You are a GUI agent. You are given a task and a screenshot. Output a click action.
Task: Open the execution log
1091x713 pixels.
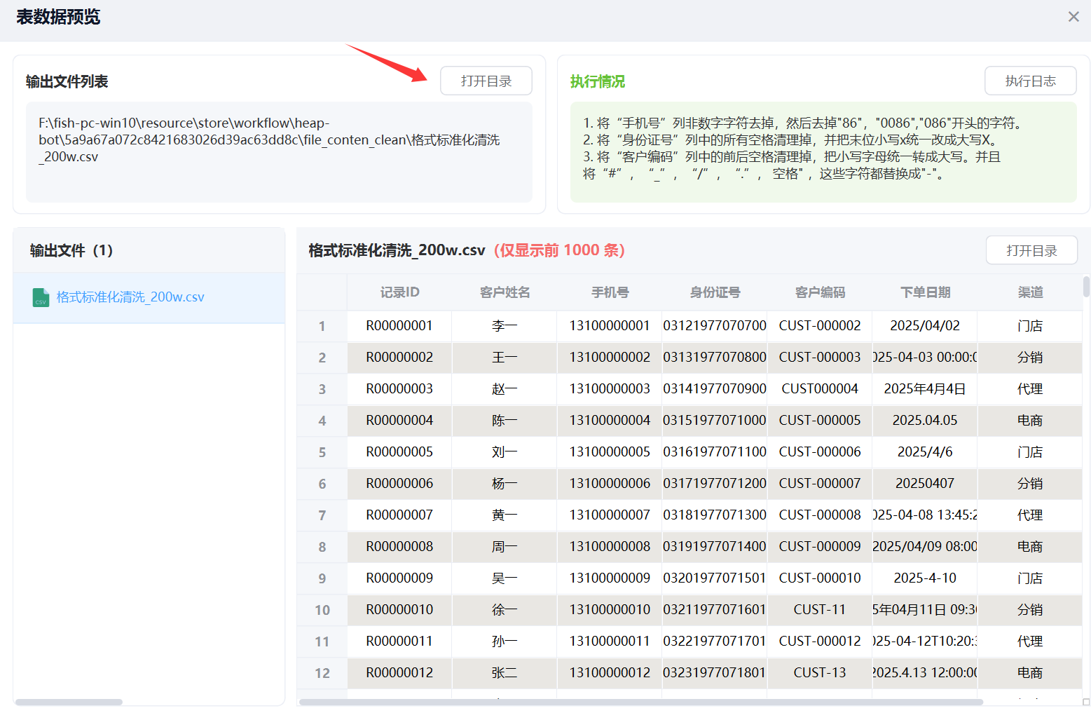[1030, 81]
